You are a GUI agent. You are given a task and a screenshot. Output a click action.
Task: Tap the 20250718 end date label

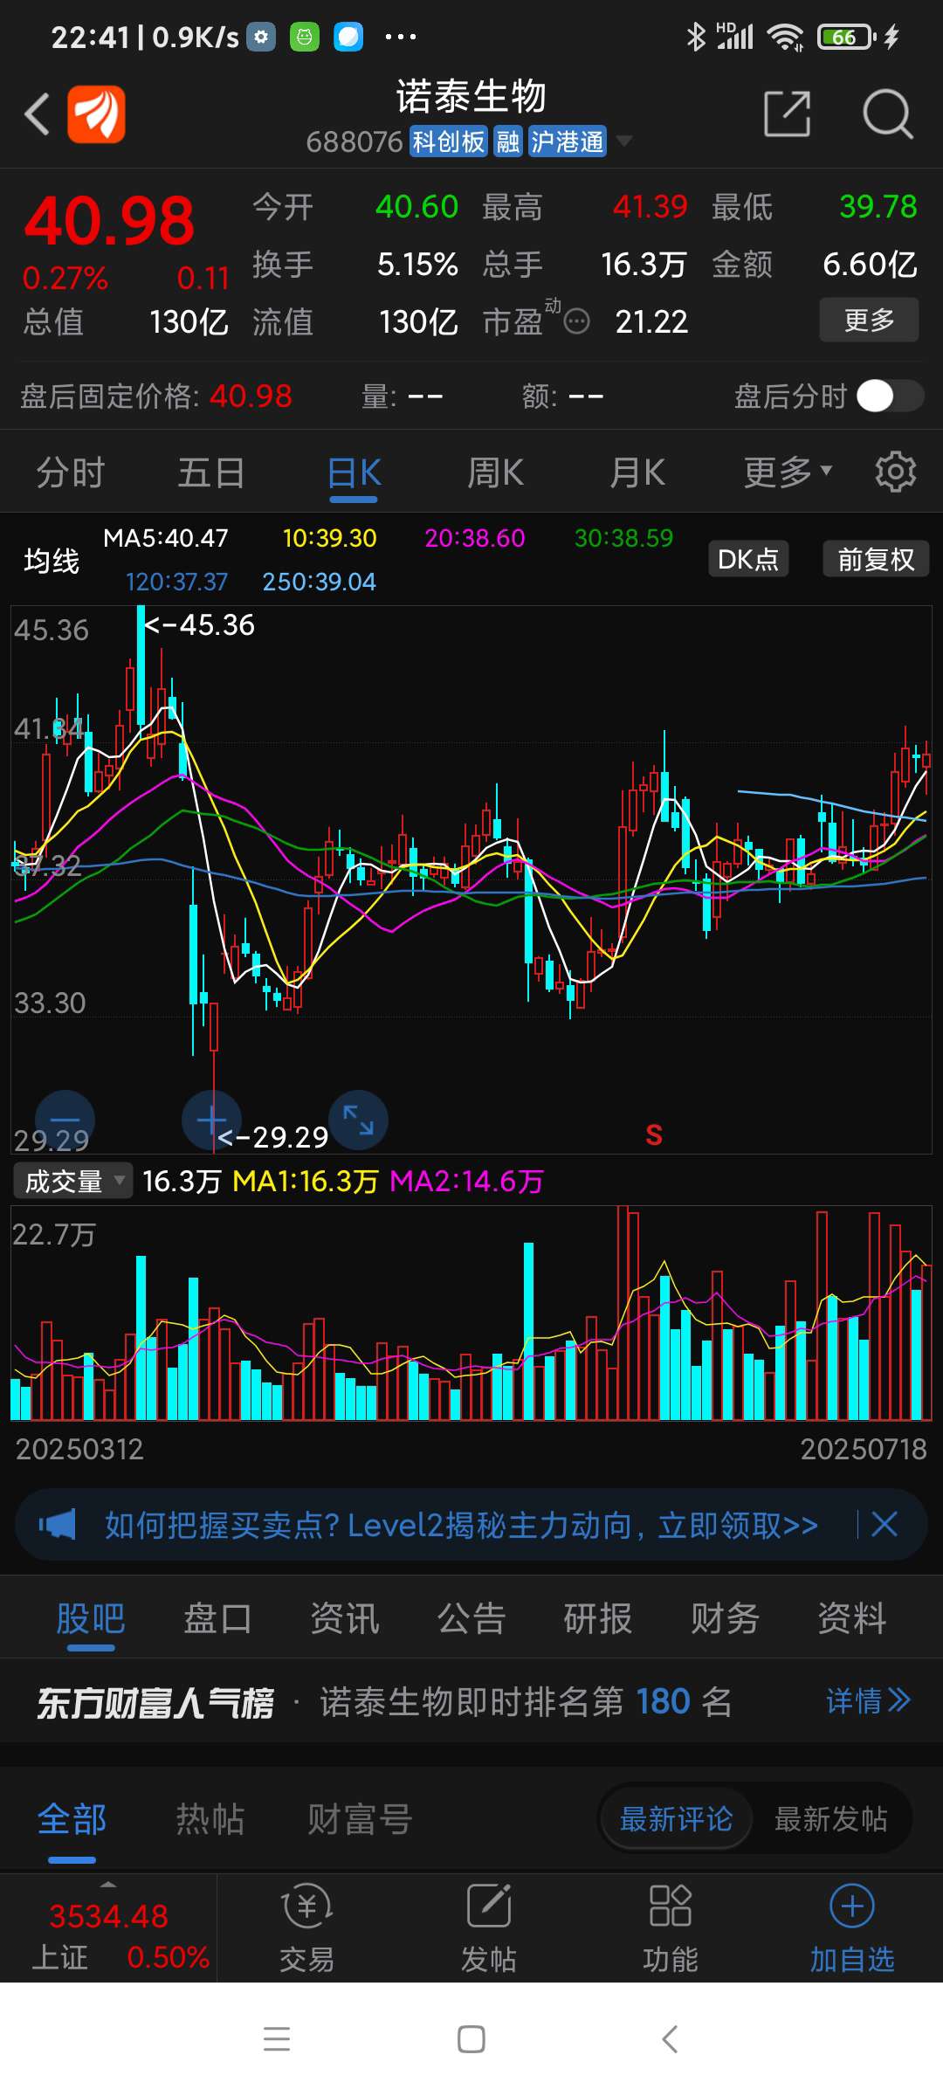864,1450
